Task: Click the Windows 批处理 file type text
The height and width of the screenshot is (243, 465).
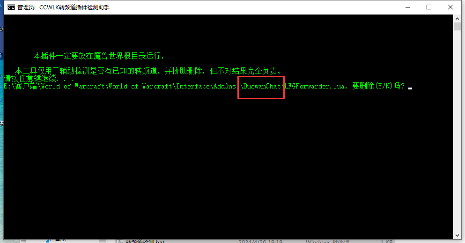Action: tap(327, 241)
